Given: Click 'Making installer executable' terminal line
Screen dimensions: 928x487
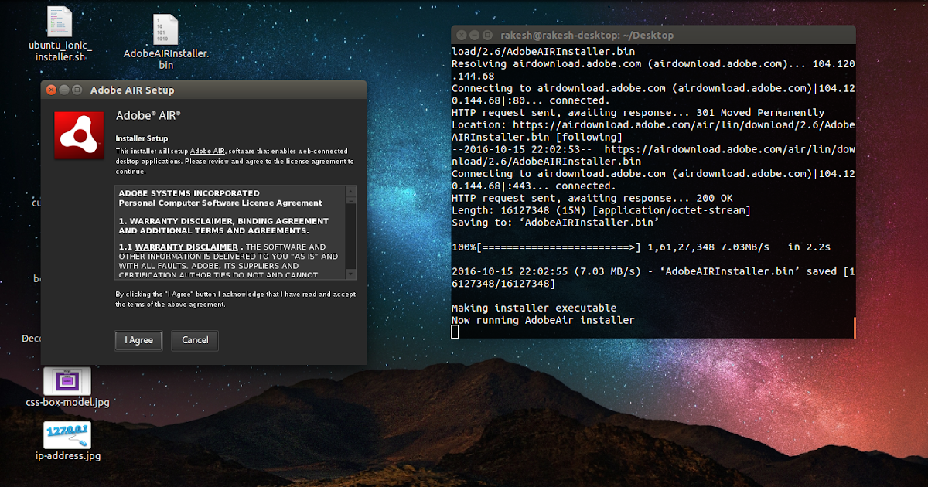Looking at the screenshot, I should (x=534, y=308).
